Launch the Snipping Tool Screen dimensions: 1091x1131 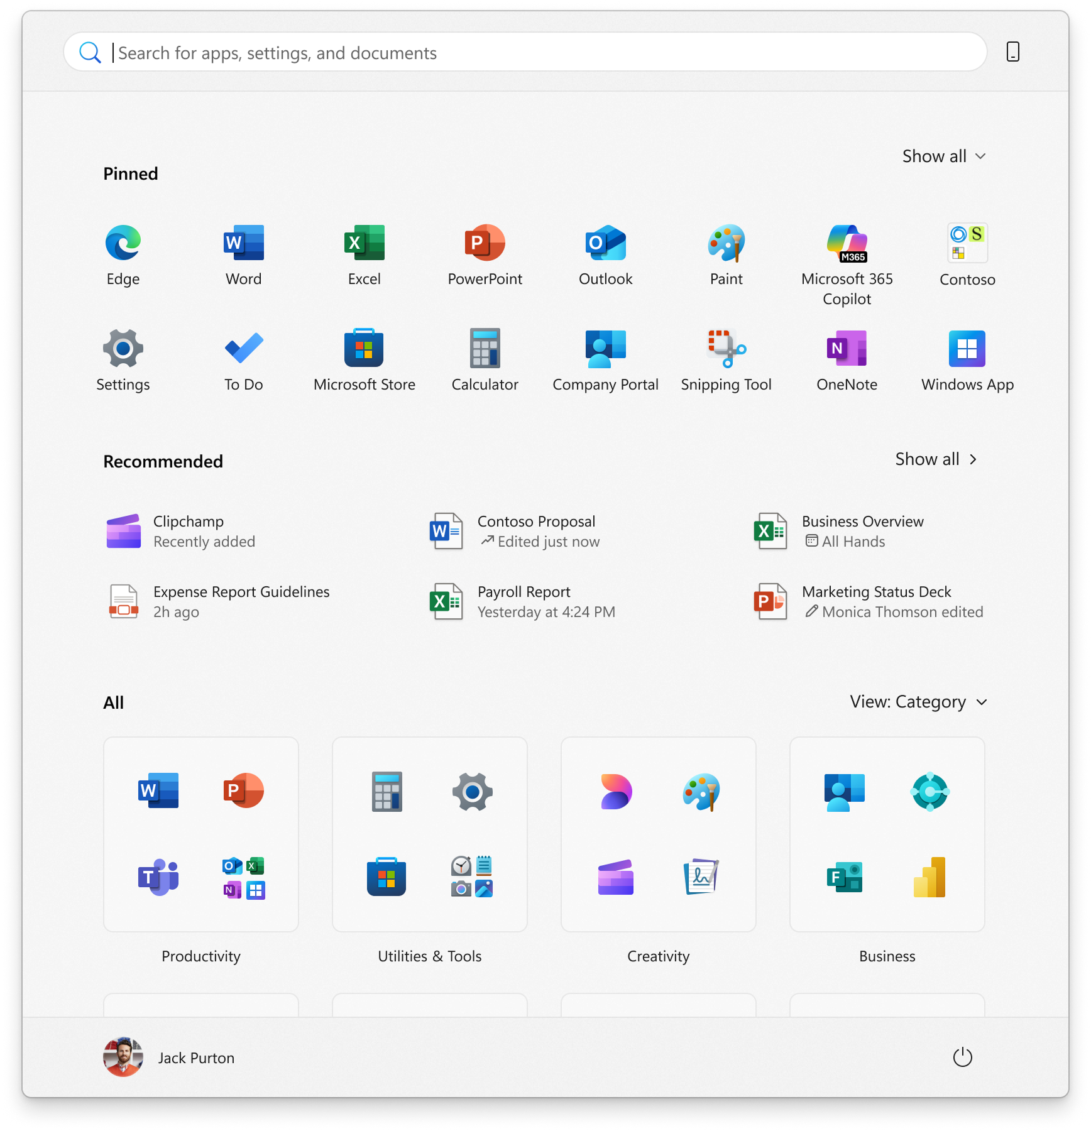click(x=726, y=360)
